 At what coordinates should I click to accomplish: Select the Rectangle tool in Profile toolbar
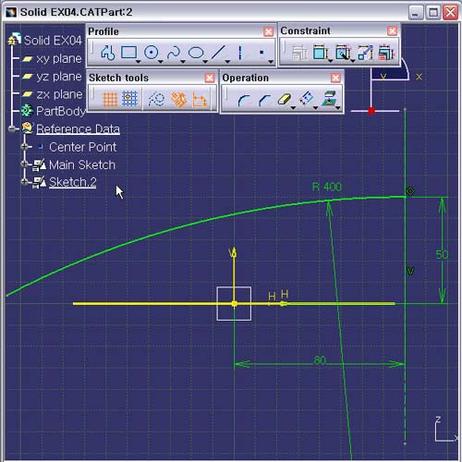coord(128,53)
